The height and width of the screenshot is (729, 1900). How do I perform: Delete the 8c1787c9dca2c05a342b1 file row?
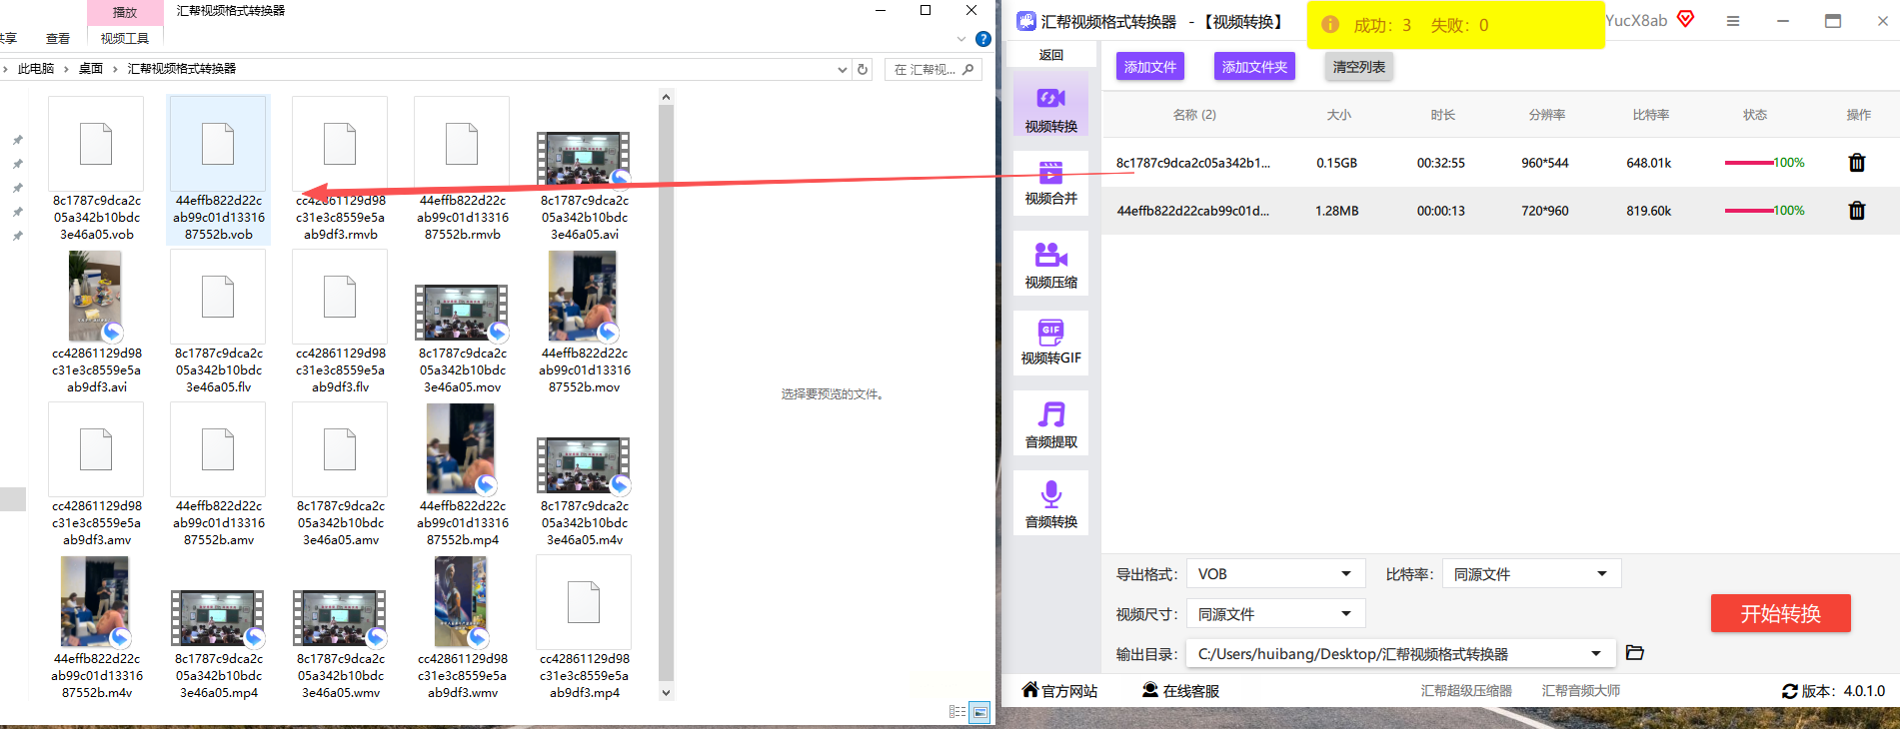click(x=1856, y=163)
